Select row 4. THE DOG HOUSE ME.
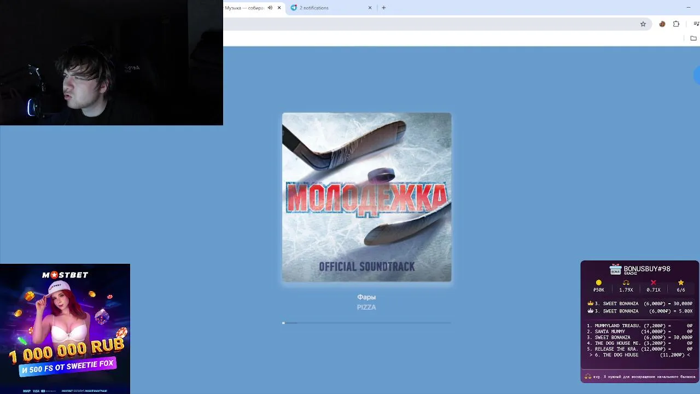Viewport: 700px width, 394px height. tap(640, 343)
